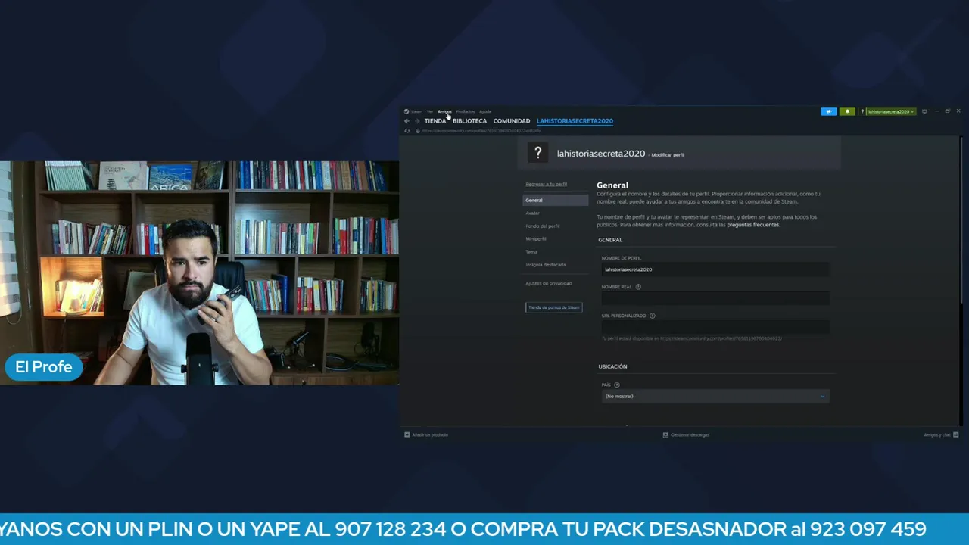969x545 pixels.
Task: Open notifications with the green bell icon
Action: pos(847,111)
